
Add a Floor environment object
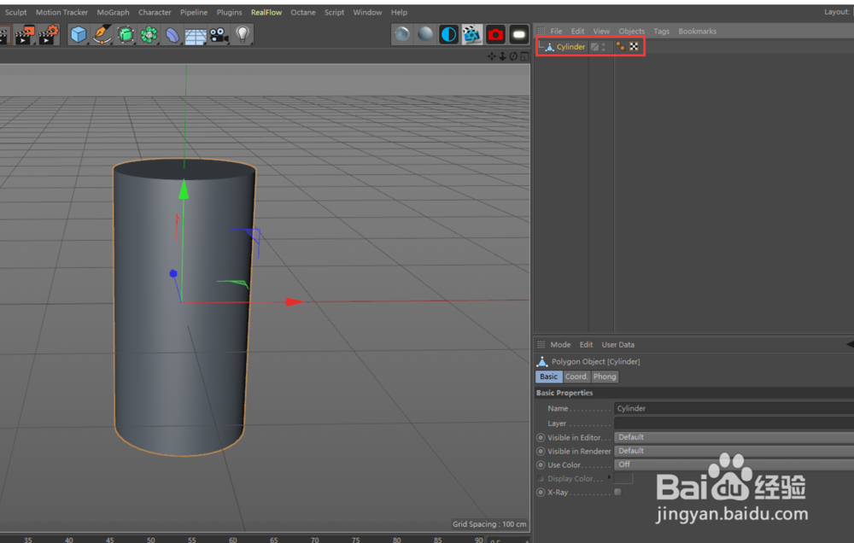tap(195, 36)
